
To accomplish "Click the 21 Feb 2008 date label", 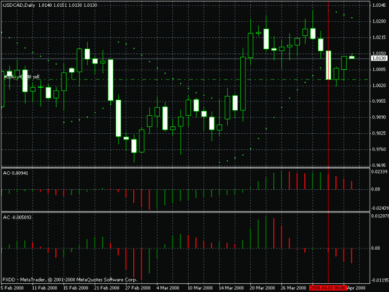I will (106, 288).
